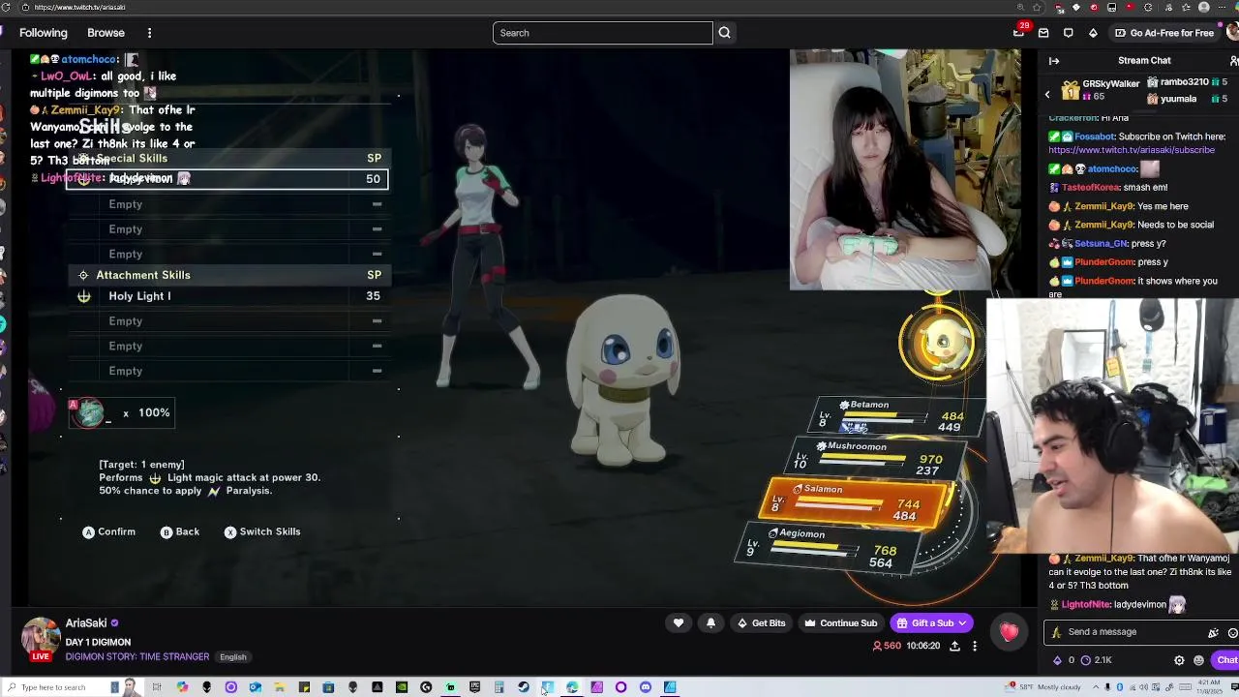Open Epic Games launcher on the taskbar
The image size is (1239, 697).
474,687
